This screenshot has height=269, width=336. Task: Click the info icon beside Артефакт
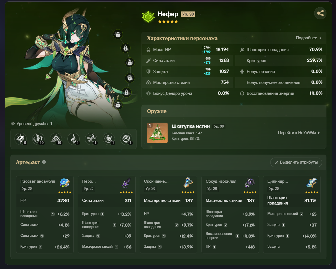click(44, 162)
